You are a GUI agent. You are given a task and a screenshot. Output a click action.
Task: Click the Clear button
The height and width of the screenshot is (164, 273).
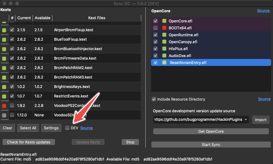pos(8,128)
